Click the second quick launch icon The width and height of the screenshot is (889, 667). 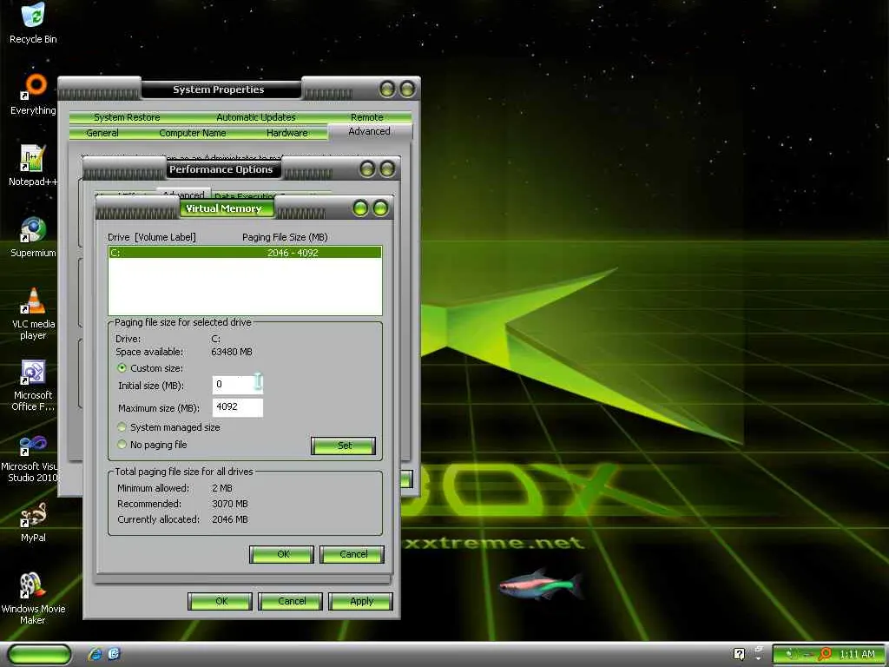tap(114, 654)
